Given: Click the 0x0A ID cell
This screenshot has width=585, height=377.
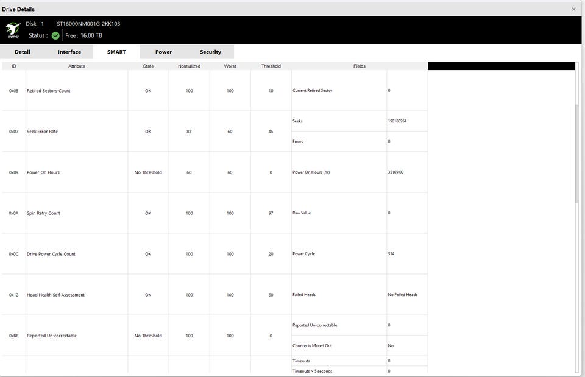Looking at the screenshot, I should (x=13, y=213).
